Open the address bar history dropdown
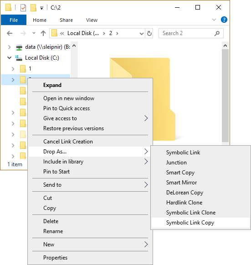Image resolution: width=251 pixels, height=265 pixels. coord(141,33)
